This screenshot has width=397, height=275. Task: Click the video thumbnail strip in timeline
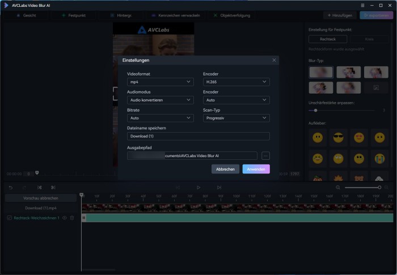click(x=237, y=208)
